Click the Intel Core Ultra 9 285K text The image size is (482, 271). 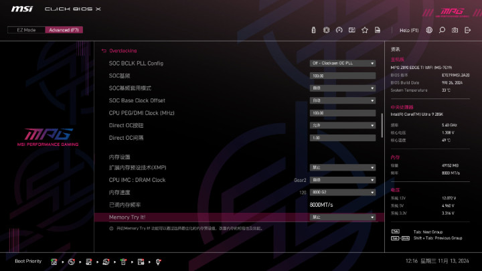pyautogui.click(x=417, y=114)
